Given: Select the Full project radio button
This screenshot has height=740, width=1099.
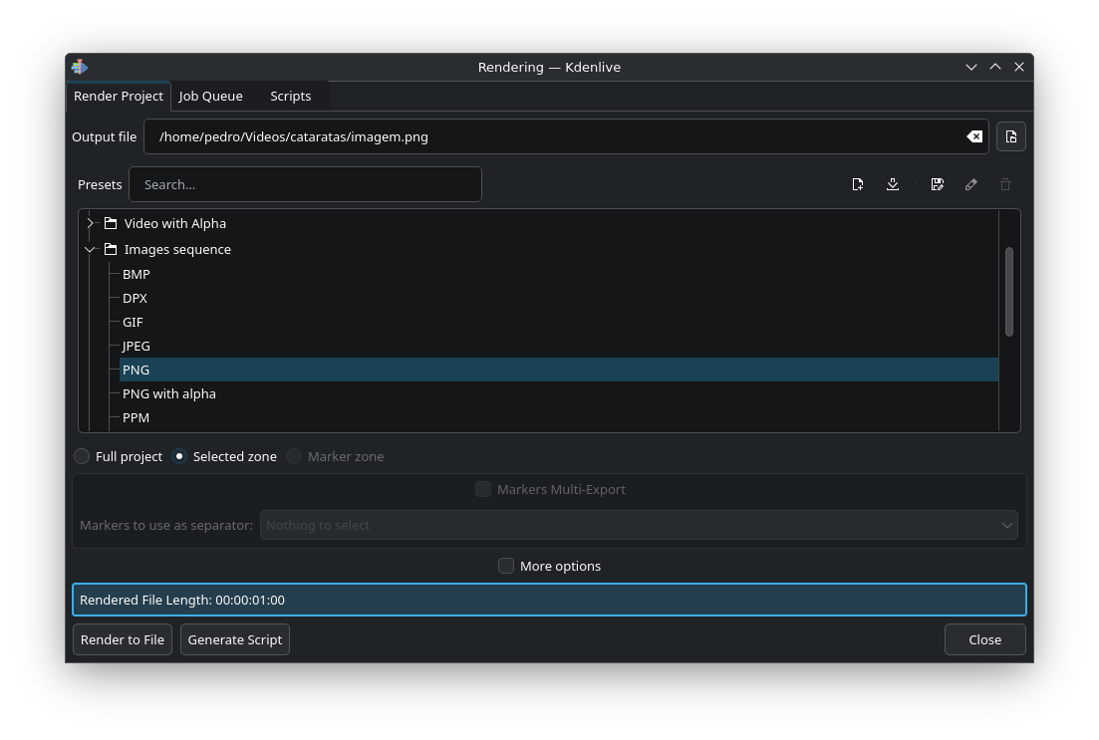Looking at the screenshot, I should point(82,456).
